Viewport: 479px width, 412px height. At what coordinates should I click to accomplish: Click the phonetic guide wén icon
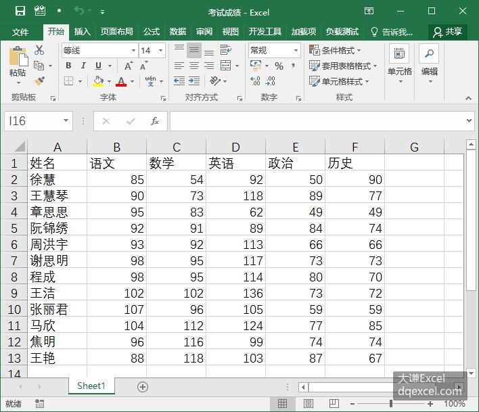tap(150, 81)
